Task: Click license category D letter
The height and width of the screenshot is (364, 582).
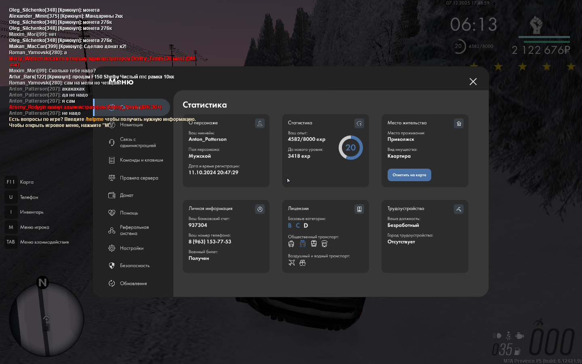Action: coord(306,226)
